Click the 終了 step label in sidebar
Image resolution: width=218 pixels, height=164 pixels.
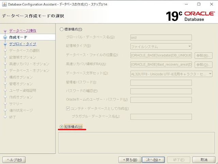click(13, 117)
